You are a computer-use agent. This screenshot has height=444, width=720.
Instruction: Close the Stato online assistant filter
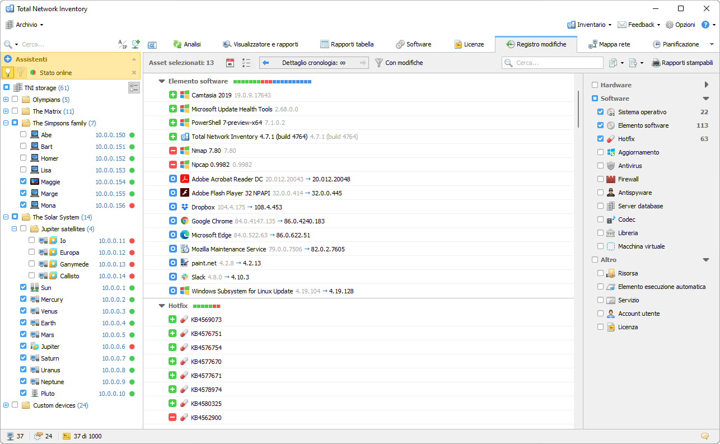134,72
